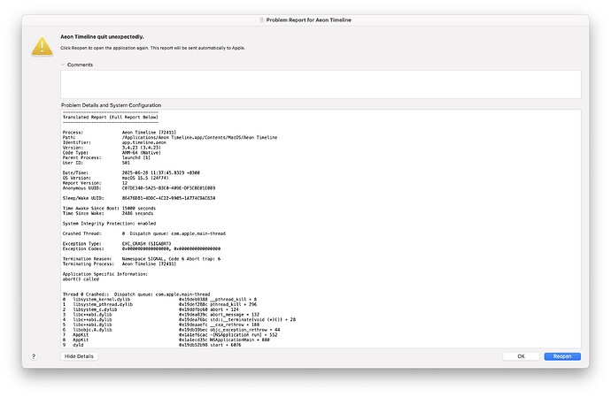611x397 pixels.
Task: Click the Parent Process 'launchd [1]' value
Action: tap(136, 157)
